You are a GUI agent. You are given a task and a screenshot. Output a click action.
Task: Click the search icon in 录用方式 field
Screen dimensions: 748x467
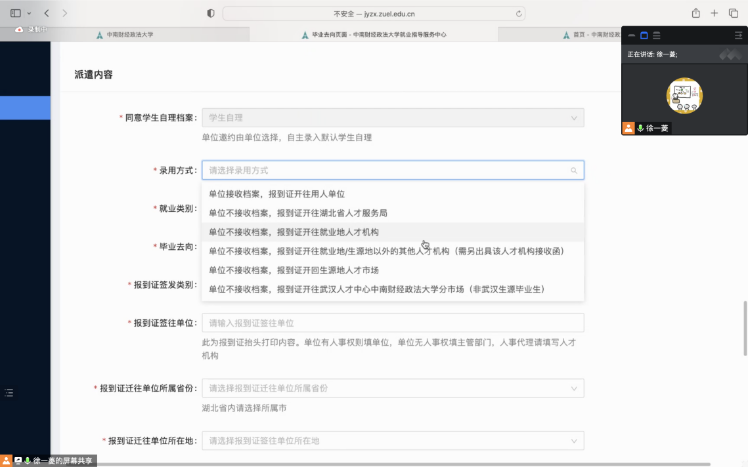pyautogui.click(x=574, y=171)
